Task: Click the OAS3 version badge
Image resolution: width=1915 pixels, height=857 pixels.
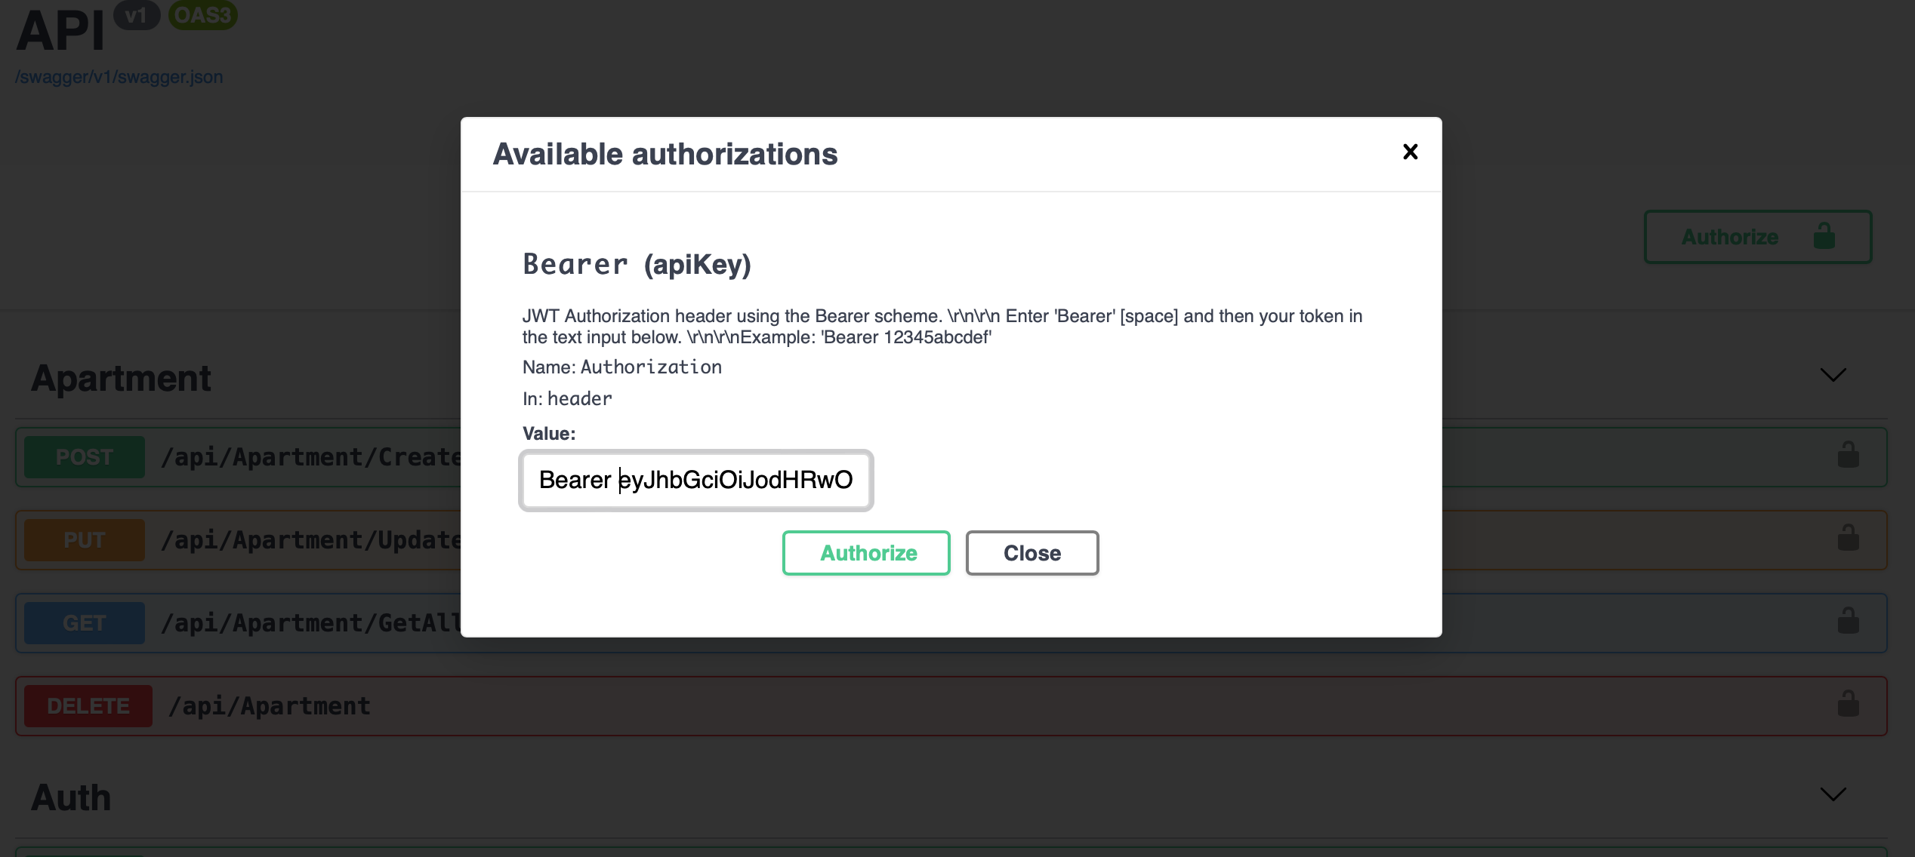Action: (x=202, y=15)
